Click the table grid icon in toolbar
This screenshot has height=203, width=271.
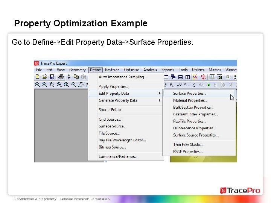click(212, 77)
